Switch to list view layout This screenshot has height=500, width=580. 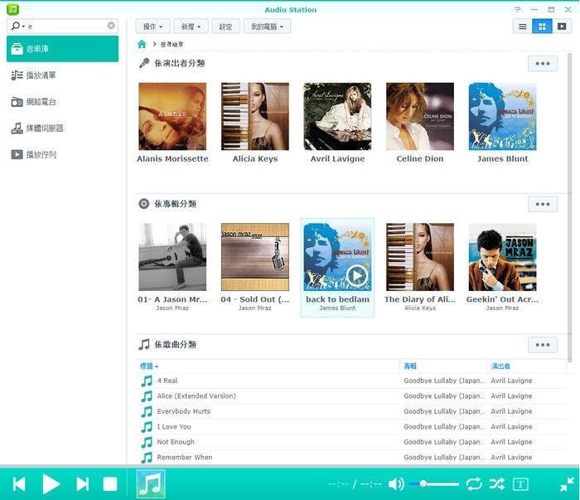tap(522, 27)
